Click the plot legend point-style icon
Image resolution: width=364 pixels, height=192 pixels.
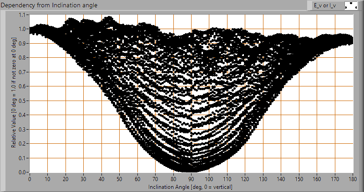(x=351, y=5)
